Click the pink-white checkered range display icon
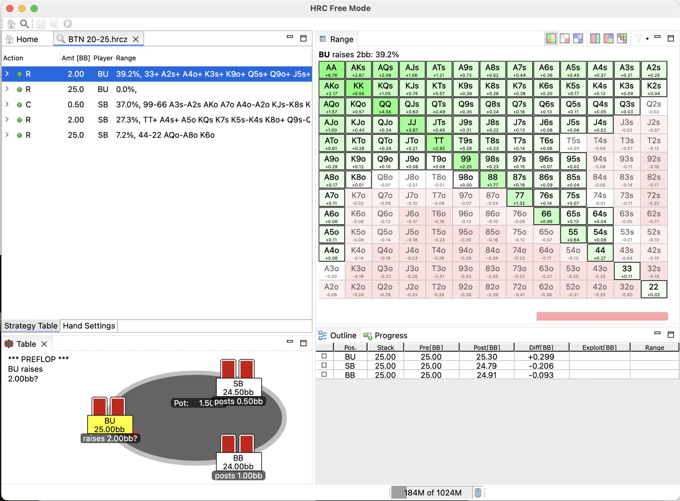 [564, 39]
